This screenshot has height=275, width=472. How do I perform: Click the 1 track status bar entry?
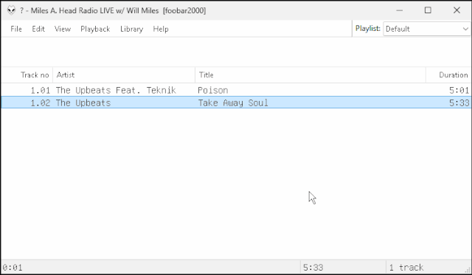pyautogui.click(x=406, y=268)
